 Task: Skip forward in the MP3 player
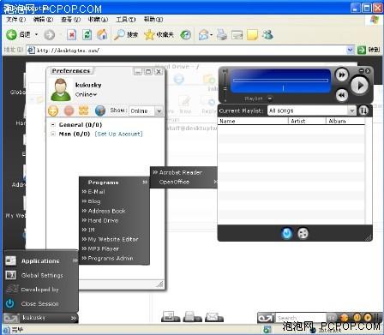[342, 75]
